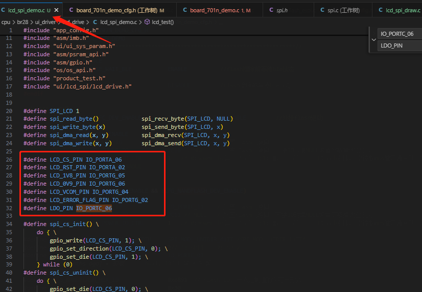Screen dimensions: 422x292
Task: Click line number 32 in the gutter
Action: coord(9,208)
